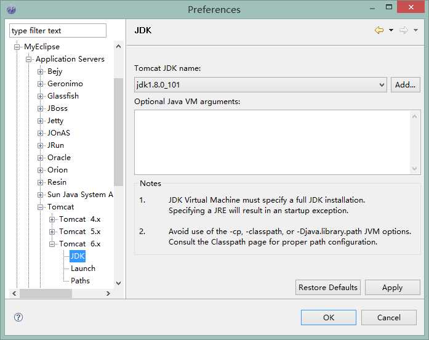The image size is (429, 340).
Task: Select the Glassfish tree item
Action: (x=63, y=96)
